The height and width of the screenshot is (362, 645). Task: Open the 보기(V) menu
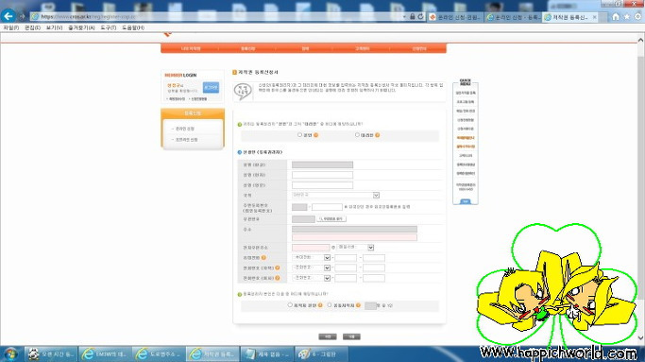54,27
